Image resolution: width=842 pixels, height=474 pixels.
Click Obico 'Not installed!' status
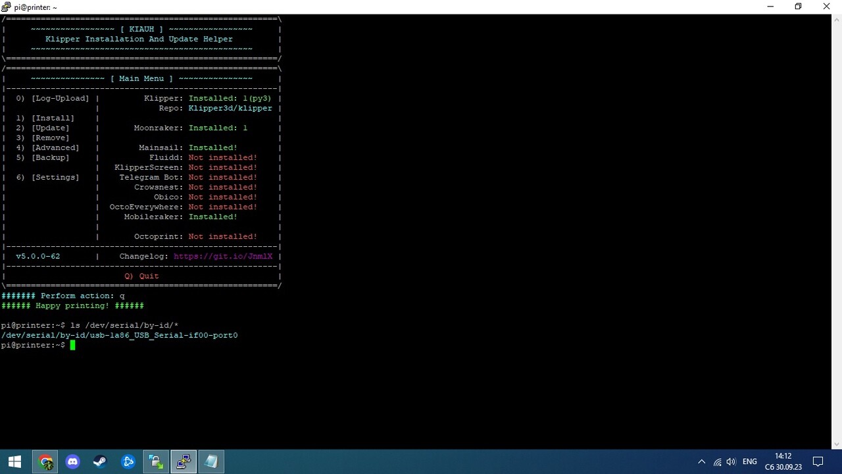click(x=223, y=197)
